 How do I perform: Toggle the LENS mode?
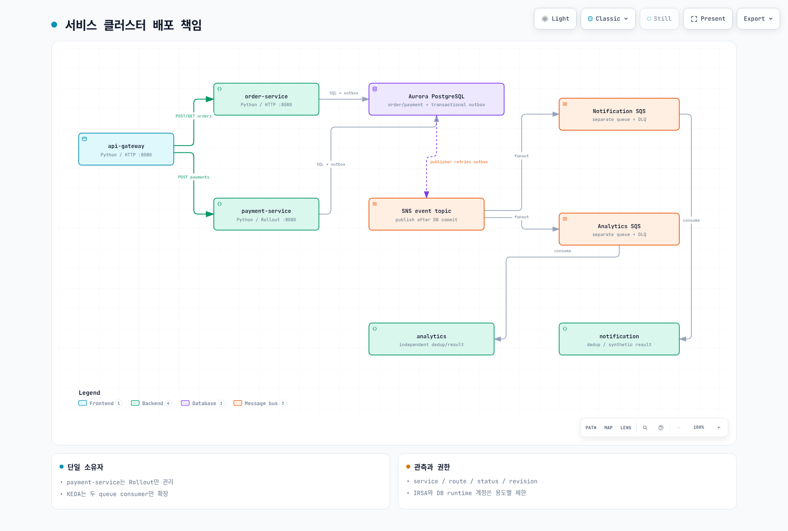coord(626,428)
